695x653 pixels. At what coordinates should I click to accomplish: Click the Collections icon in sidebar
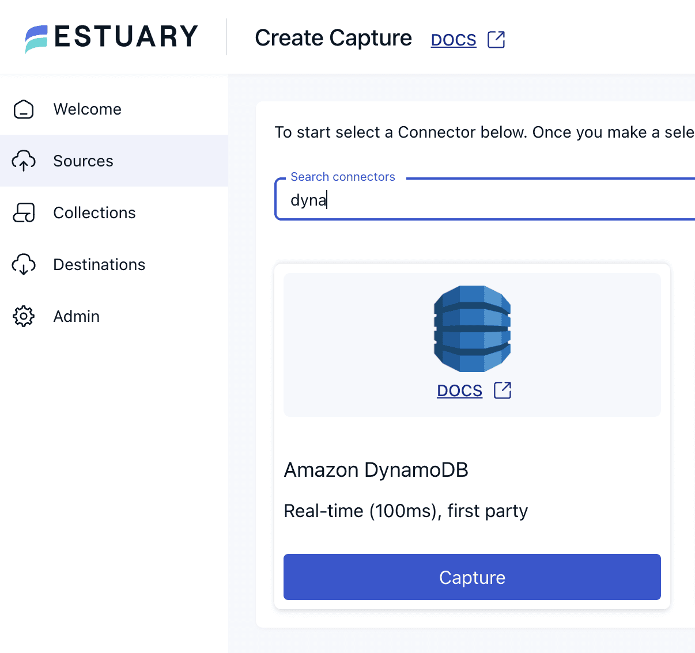click(23, 212)
